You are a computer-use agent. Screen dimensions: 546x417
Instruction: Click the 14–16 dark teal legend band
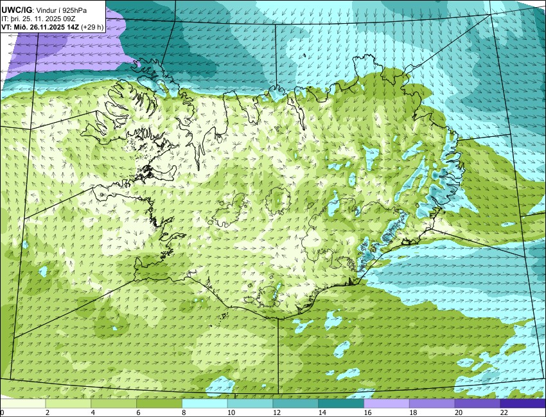[341, 404]
